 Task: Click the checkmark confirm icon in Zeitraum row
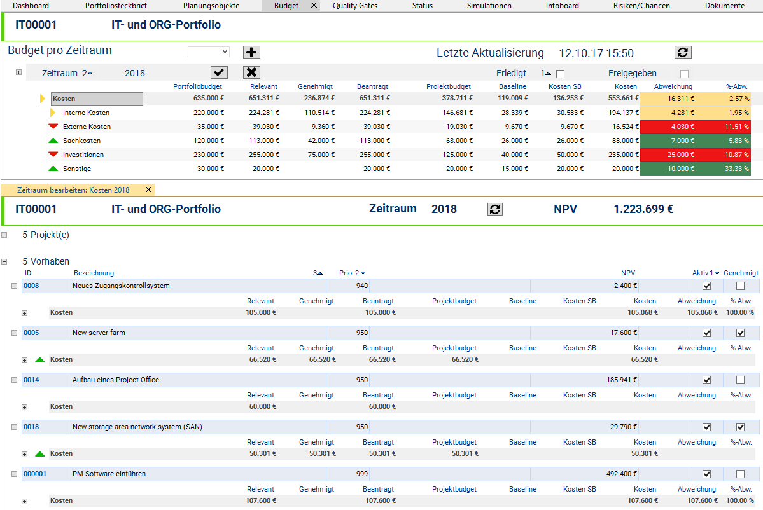[219, 72]
